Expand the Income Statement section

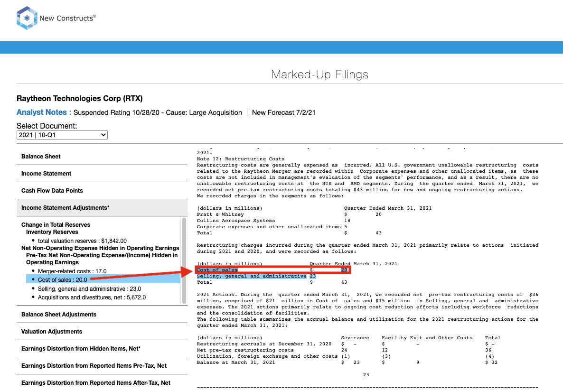pos(102,174)
